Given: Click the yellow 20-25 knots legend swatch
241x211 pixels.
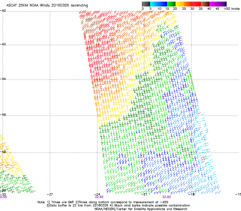Looking at the screenshot, I should [180, 4].
